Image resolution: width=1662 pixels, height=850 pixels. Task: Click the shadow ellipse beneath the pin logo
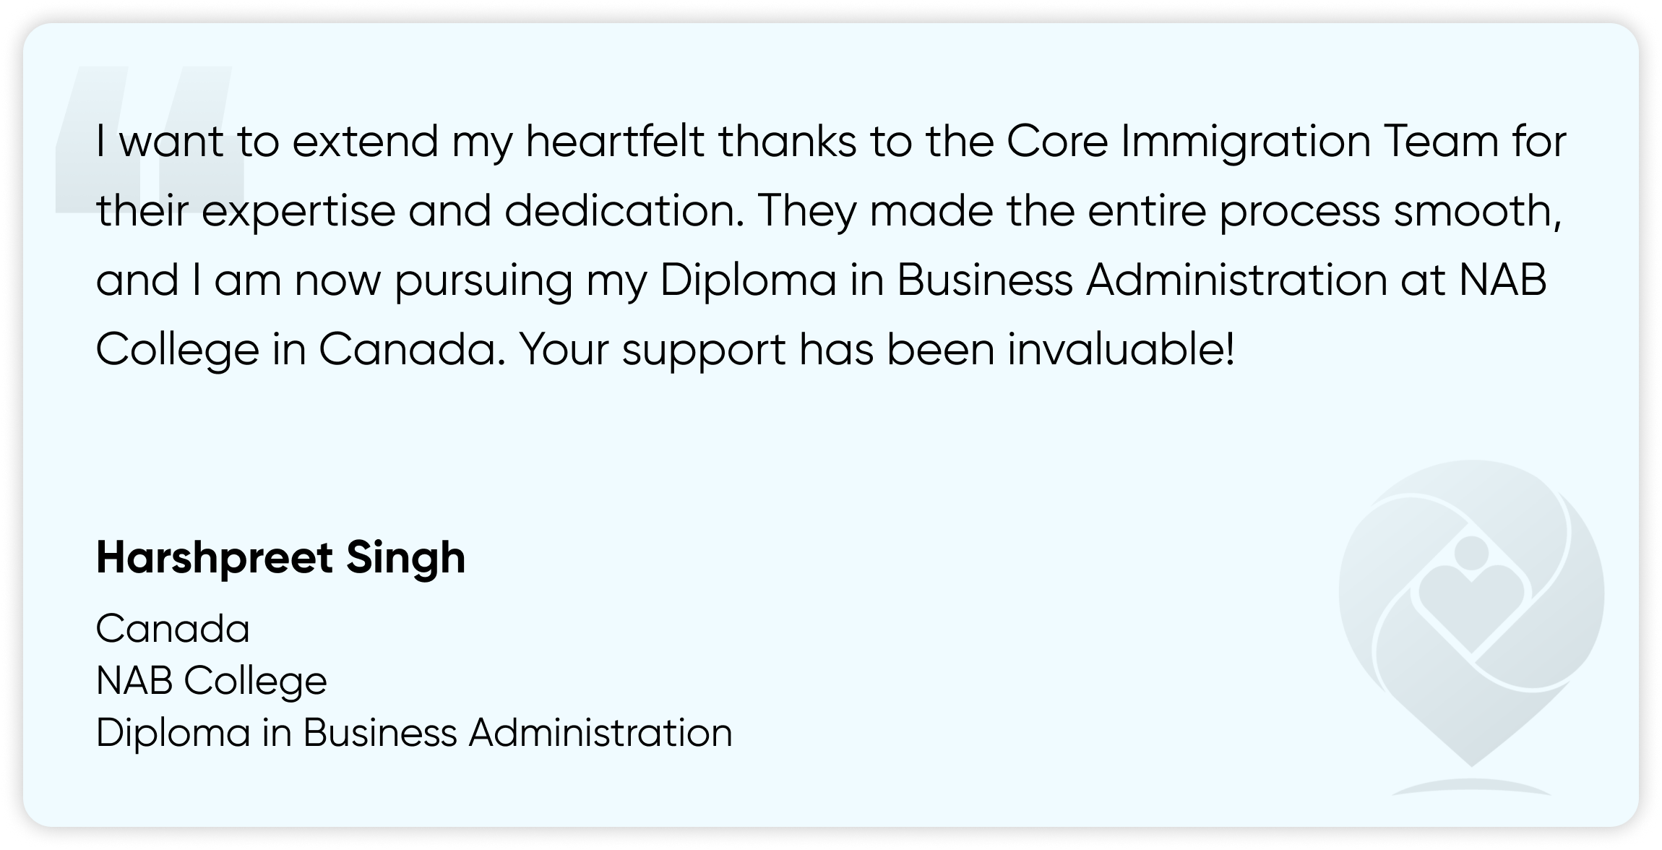click(x=1471, y=788)
